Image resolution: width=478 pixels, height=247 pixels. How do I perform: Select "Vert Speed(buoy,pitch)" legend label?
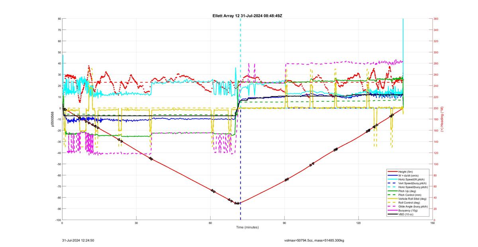click(413, 183)
